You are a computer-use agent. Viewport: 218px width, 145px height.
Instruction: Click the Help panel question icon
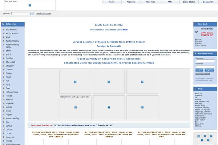pyautogui.click(x=195, y=89)
